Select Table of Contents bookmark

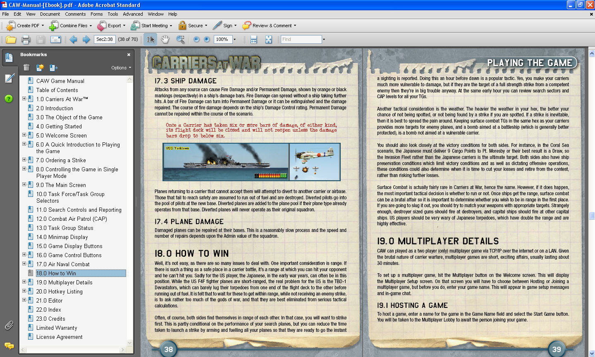coord(57,90)
